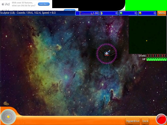Click the green HP bar
The image size is (167, 125).
point(157,59)
